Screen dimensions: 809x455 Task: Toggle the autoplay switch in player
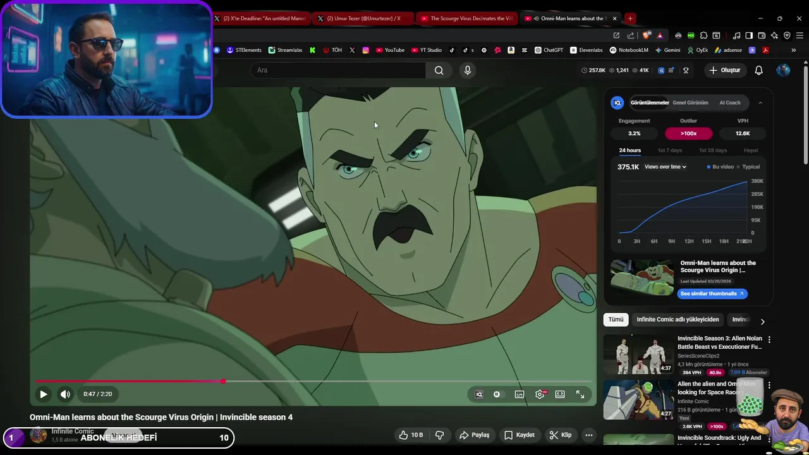[497, 394]
